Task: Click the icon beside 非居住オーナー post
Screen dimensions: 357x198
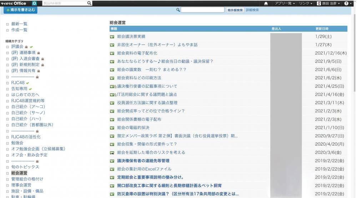Action: pos(112,45)
